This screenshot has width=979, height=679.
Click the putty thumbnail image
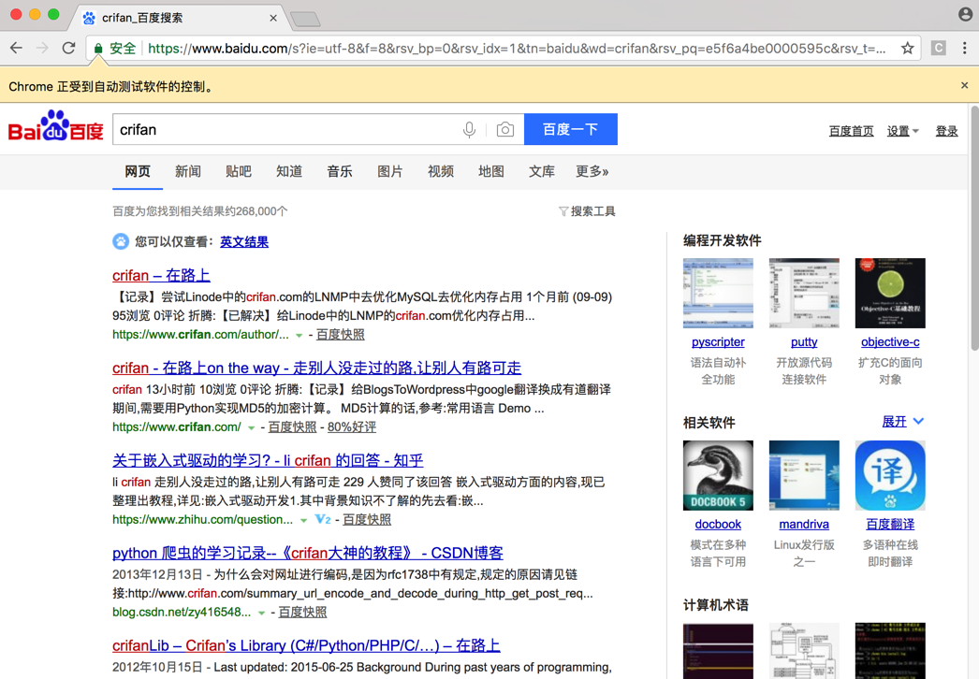(804, 293)
